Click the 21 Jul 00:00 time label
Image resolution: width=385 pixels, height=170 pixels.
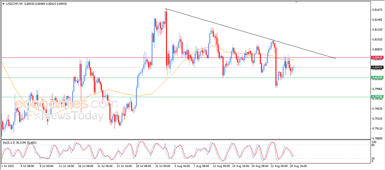tap(105, 166)
